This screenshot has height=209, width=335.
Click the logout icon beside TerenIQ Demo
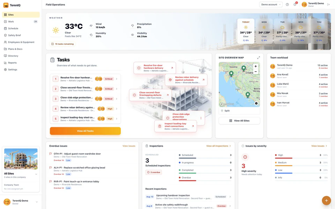[x=328, y=5]
